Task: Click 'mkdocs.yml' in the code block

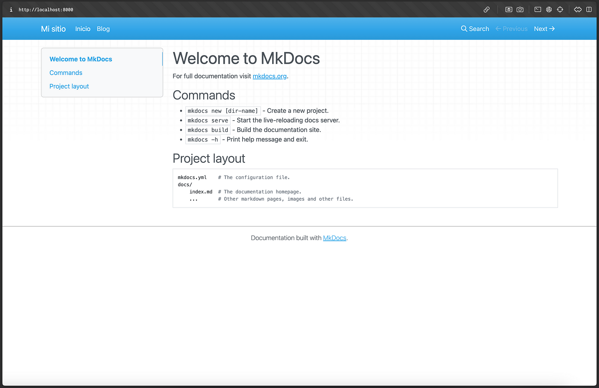Action: 192,178
